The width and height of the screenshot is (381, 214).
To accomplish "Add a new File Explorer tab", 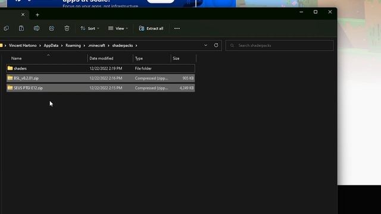I will click(38, 15).
